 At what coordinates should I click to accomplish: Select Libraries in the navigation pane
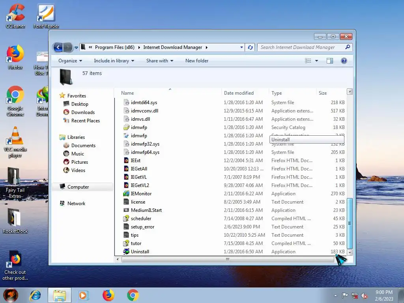point(76,137)
